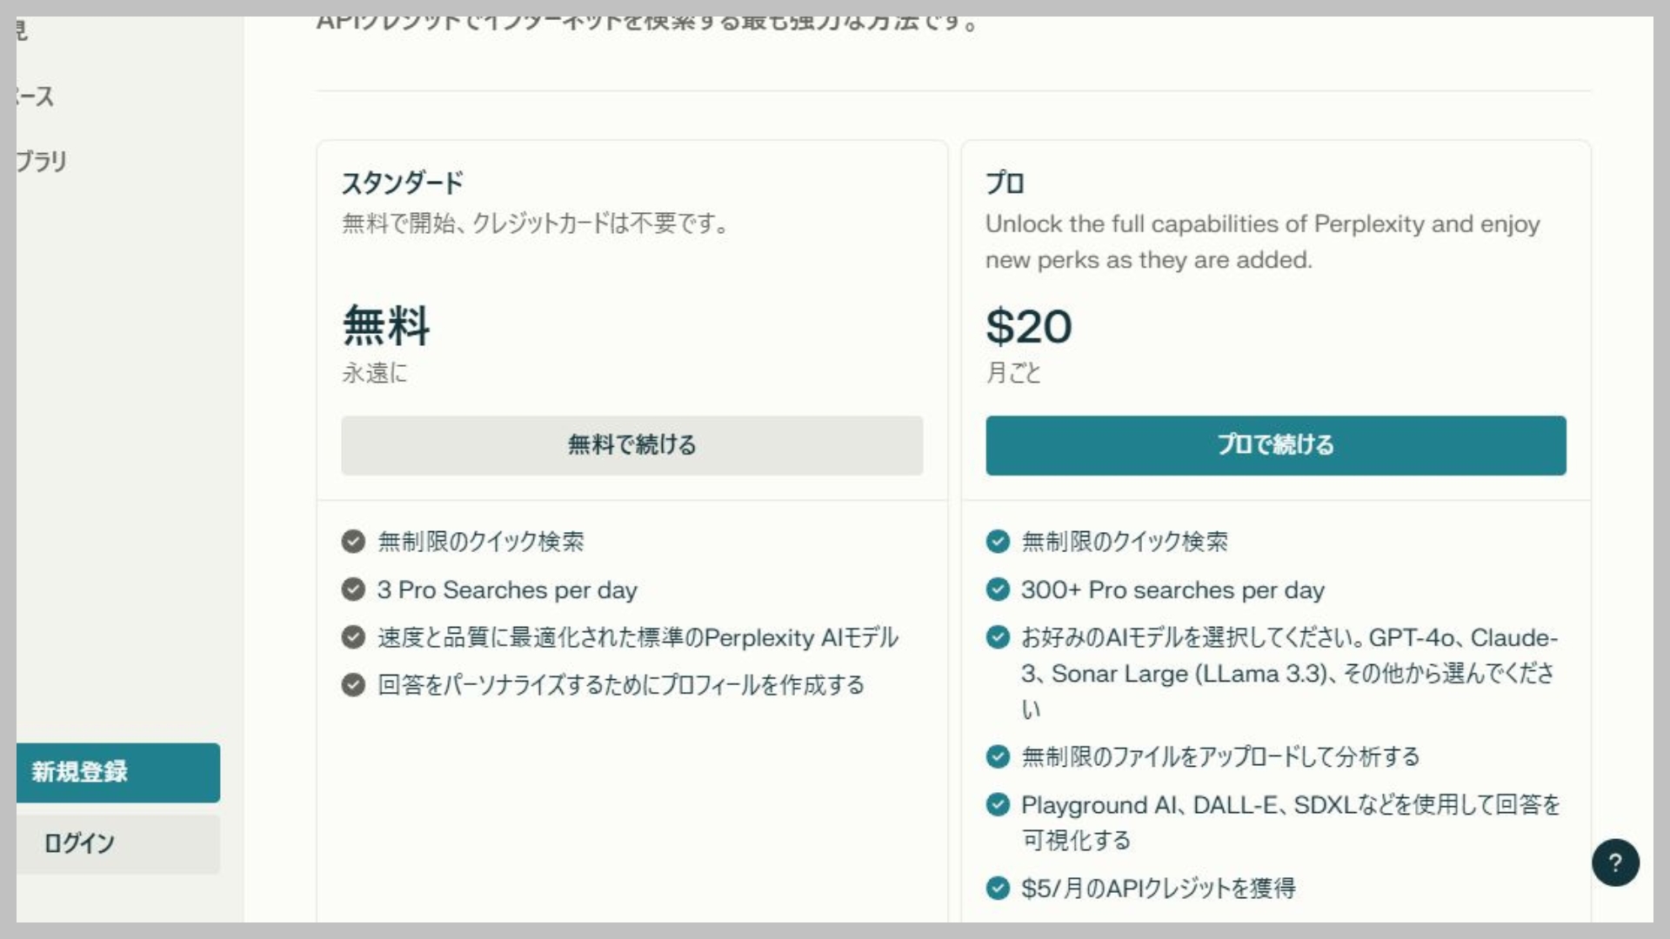The width and height of the screenshot is (1670, 939).
Task: Click checkmark beside 無制限のファイルをアップロード feature
Action: coord(997,758)
